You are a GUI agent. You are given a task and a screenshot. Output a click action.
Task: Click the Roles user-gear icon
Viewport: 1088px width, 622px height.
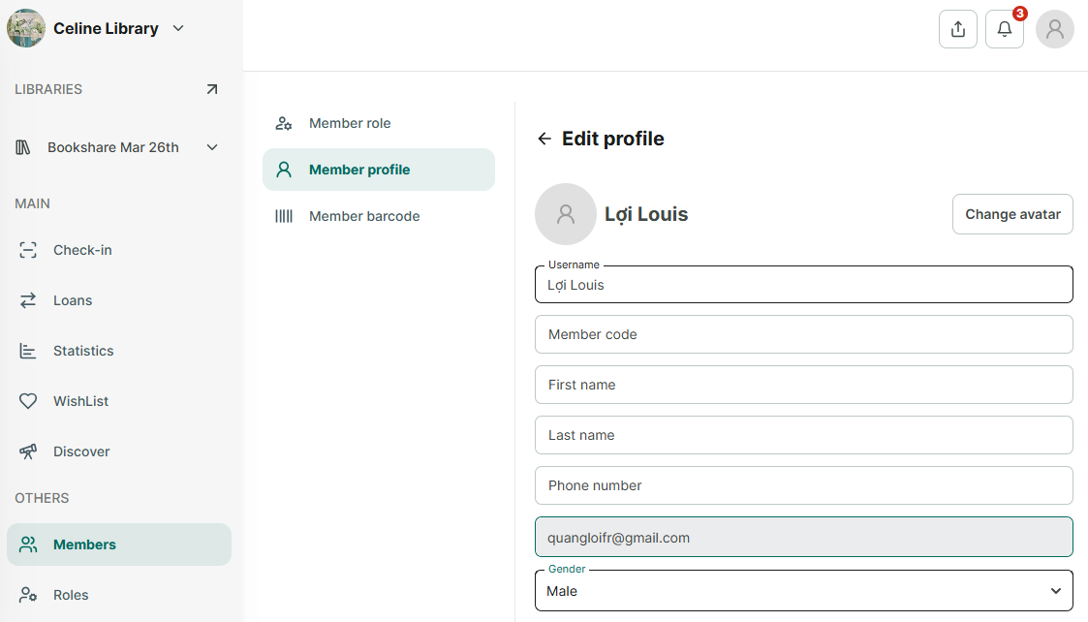[x=28, y=595]
